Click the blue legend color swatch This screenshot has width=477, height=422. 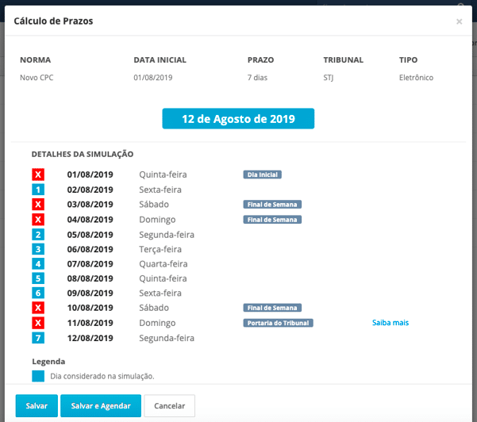[38, 376]
